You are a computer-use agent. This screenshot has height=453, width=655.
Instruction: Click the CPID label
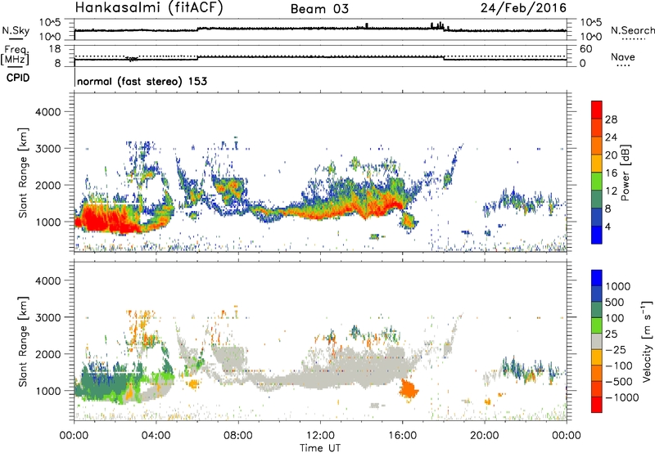(x=18, y=78)
